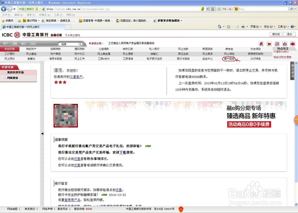Viewport: 298px width, 213px height.
Task: Click the green plus icon in address bar
Action: click(203, 9)
